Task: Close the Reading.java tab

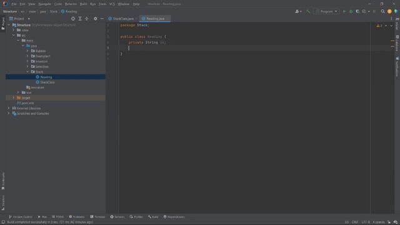Action: 167,19
